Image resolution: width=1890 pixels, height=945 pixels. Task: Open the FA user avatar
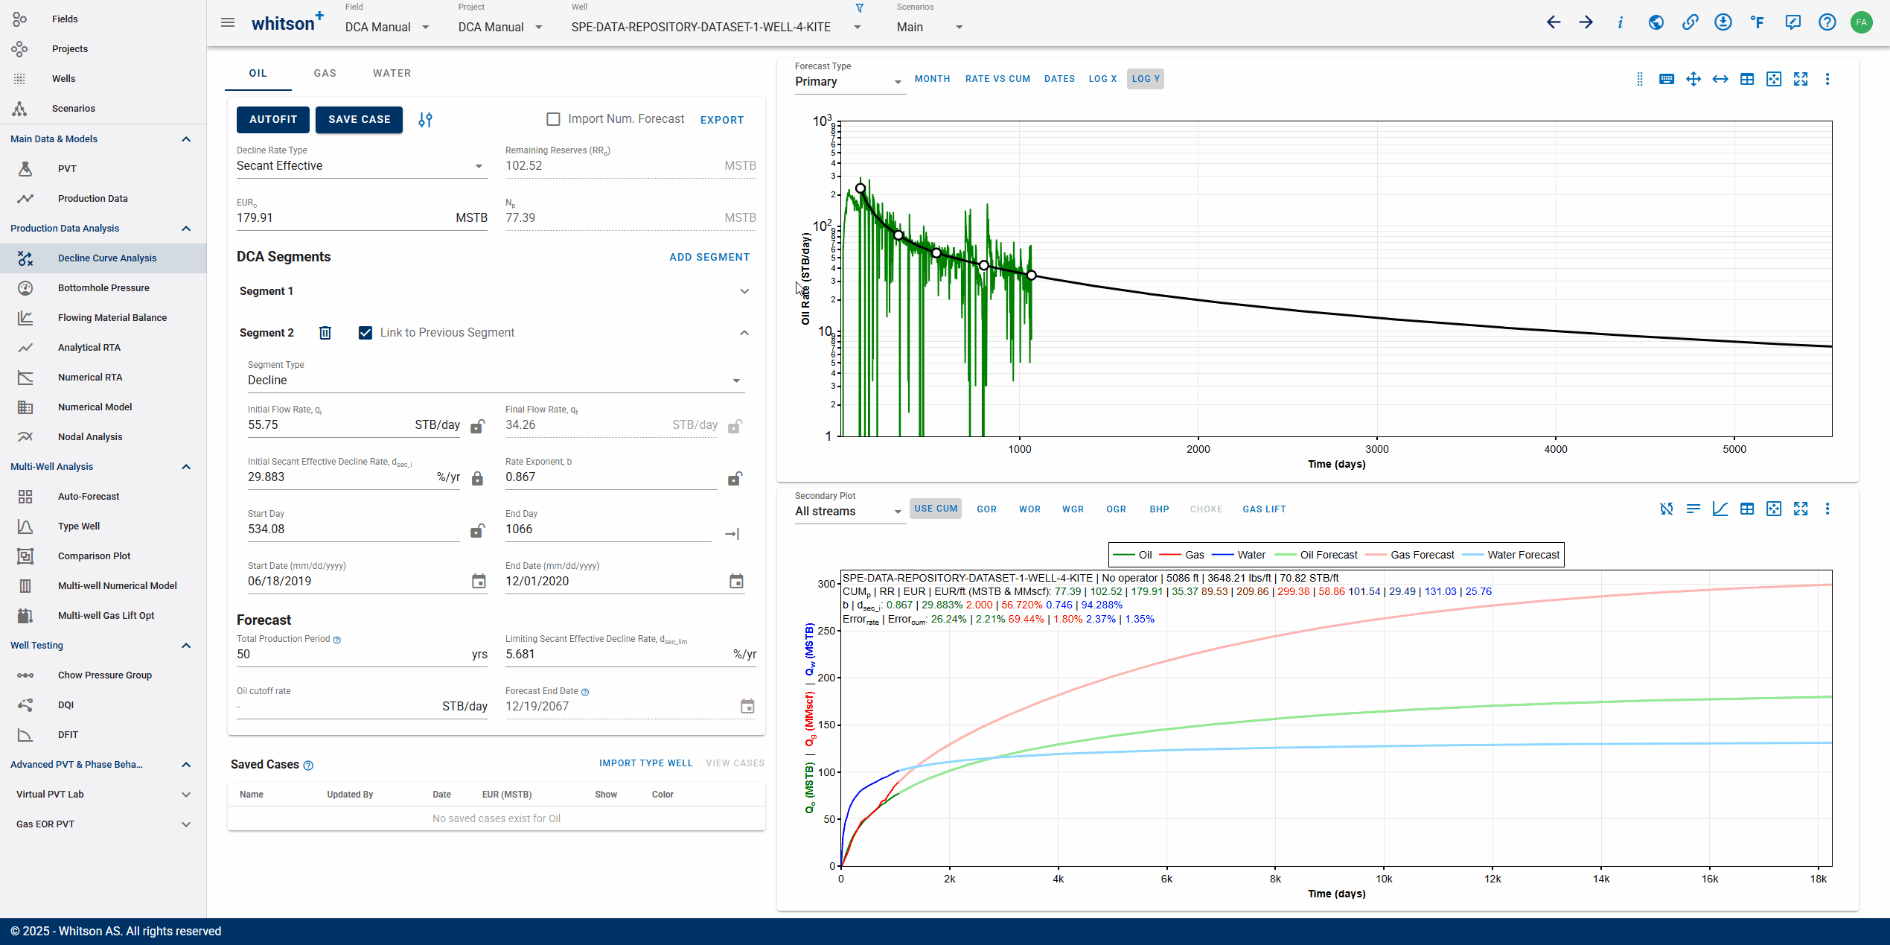click(x=1862, y=22)
